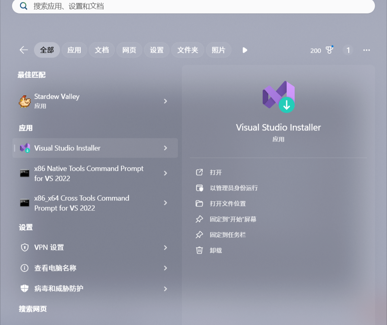The height and width of the screenshot is (325, 387).
Task: Expand the 病毒和威胁防护 chevron
Action: tap(166, 289)
